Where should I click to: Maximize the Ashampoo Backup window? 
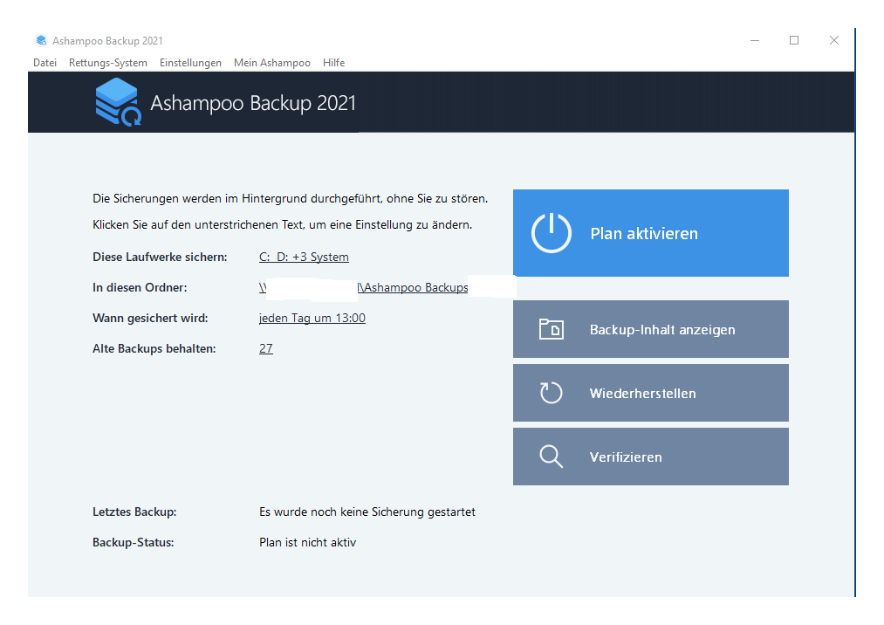tap(794, 41)
